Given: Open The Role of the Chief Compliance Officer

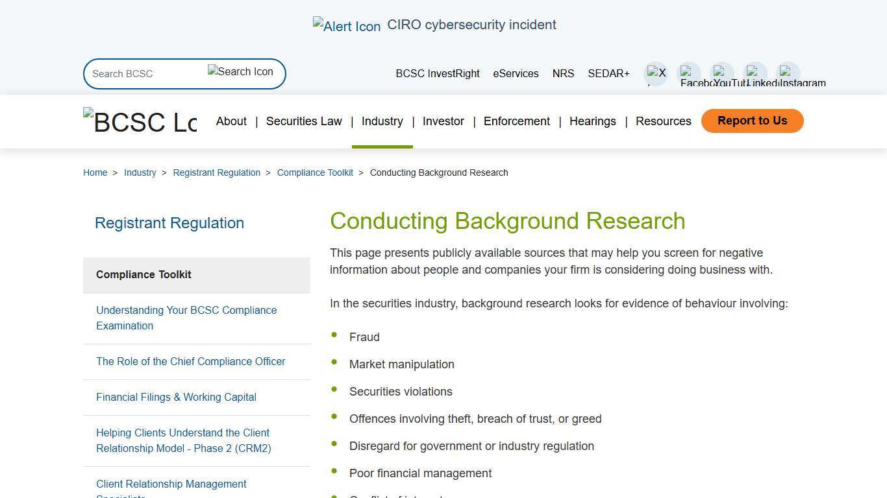Looking at the screenshot, I should click(190, 361).
